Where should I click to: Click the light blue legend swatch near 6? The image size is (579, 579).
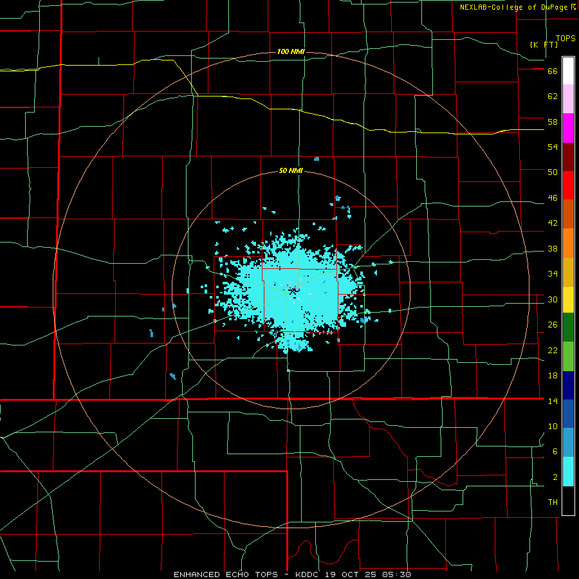[568, 443]
